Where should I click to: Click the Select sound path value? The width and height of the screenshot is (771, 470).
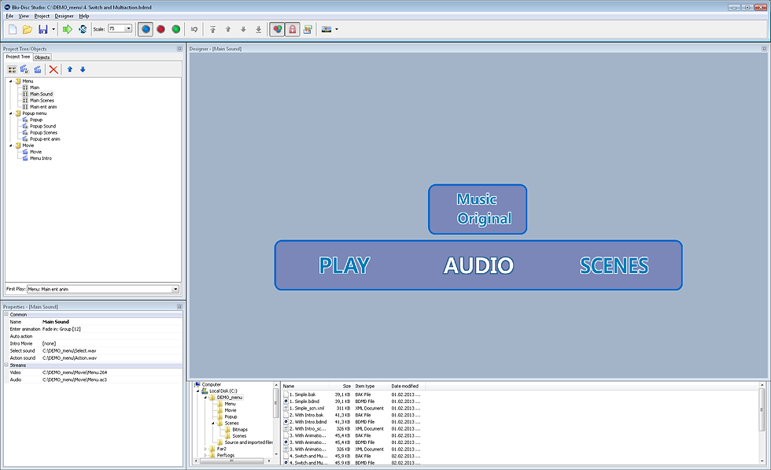pyautogui.click(x=69, y=351)
